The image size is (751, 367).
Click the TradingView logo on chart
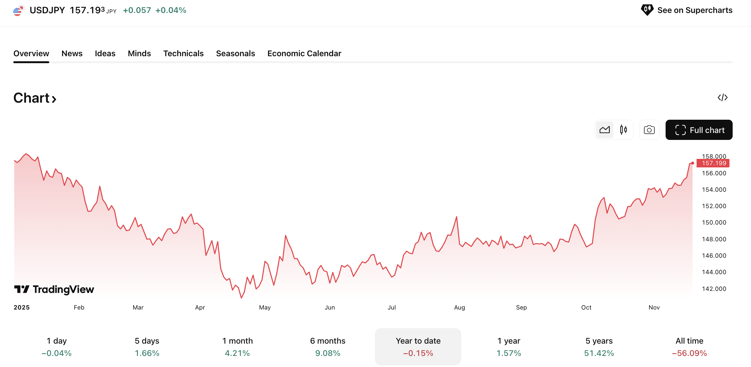(54, 289)
